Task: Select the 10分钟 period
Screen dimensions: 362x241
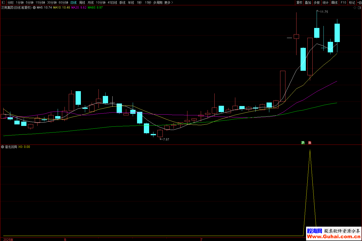Action: [x=101, y=3]
